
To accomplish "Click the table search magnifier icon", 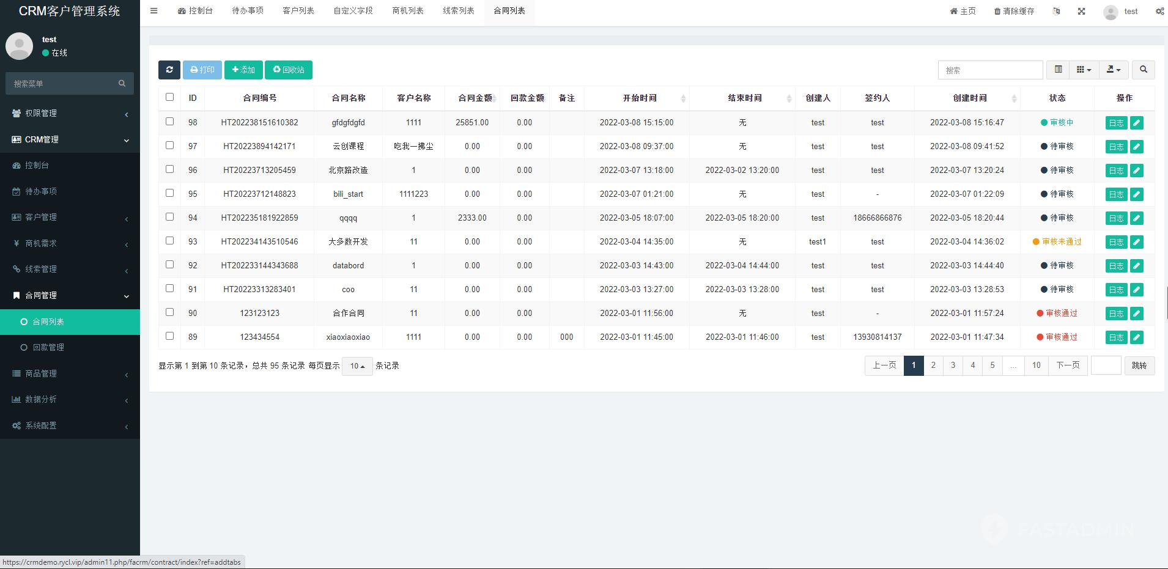I will 1143,70.
